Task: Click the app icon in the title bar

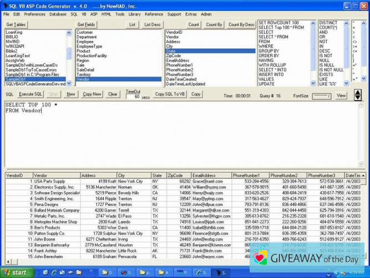Action: coord(6,6)
